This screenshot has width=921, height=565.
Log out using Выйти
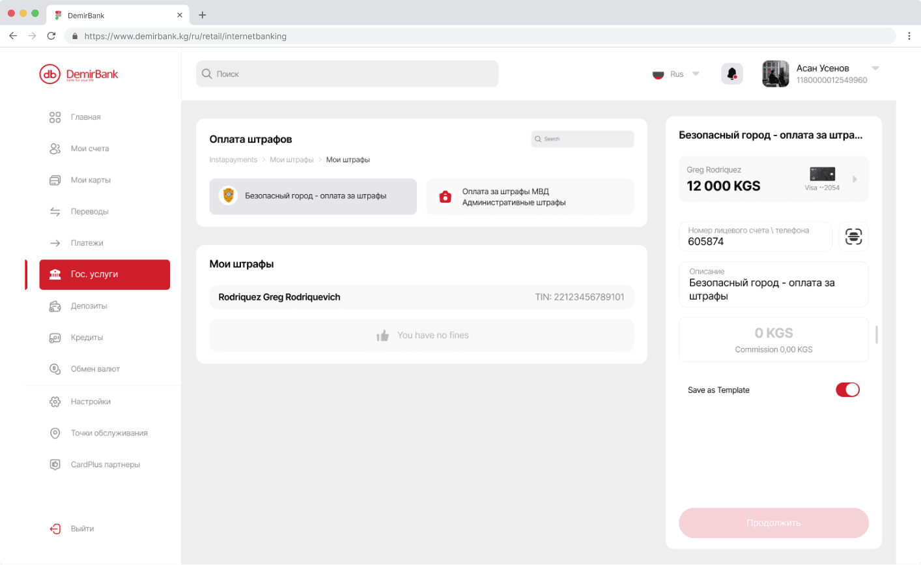click(83, 529)
